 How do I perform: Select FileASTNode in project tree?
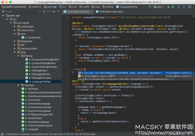click(x=35, y=118)
